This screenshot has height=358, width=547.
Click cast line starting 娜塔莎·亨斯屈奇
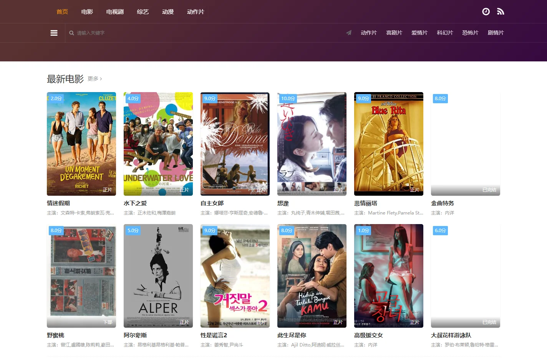(234, 213)
